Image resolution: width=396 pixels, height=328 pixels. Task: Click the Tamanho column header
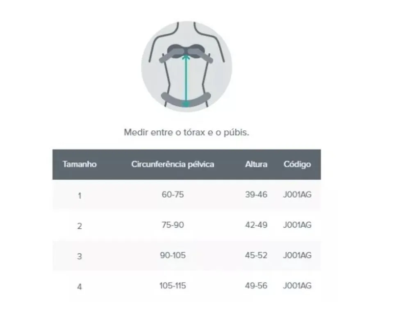click(80, 164)
